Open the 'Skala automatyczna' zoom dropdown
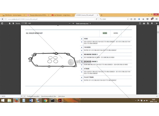The height and width of the screenshot is (116, 159). [x=83, y=23]
